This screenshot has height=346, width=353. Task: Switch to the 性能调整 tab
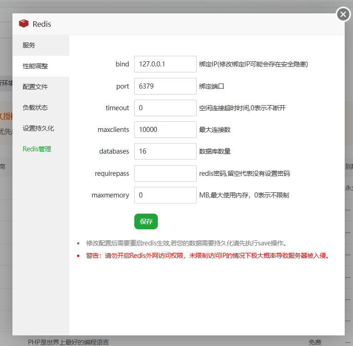tap(35, 66)
